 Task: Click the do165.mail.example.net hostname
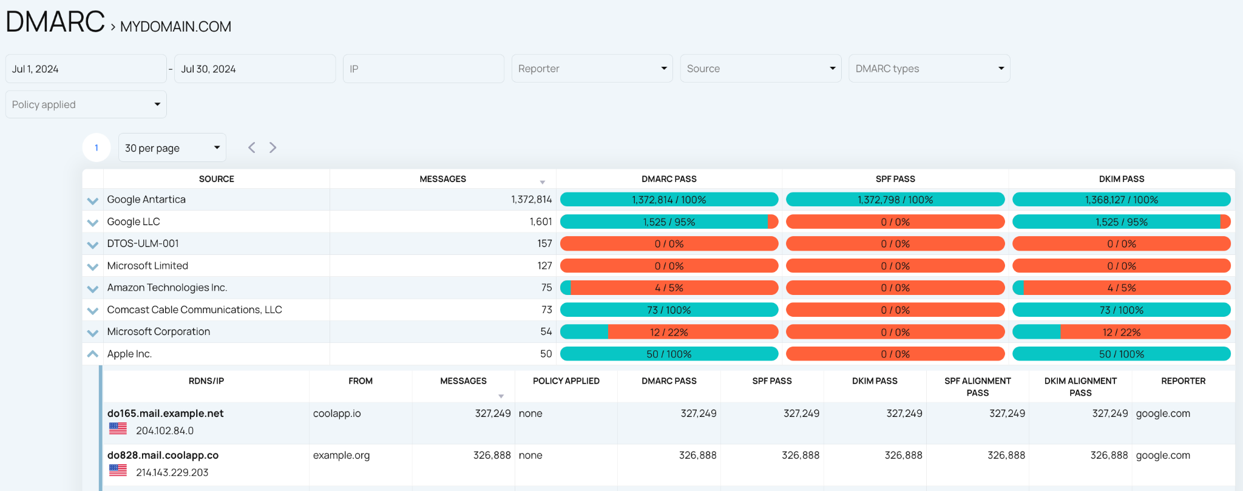tap(165, 413)
